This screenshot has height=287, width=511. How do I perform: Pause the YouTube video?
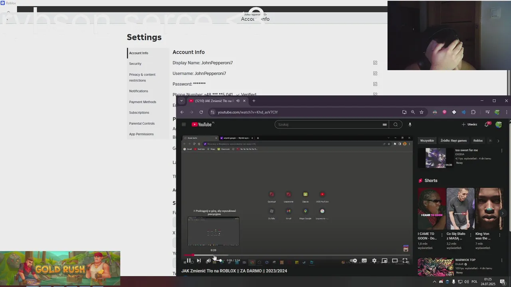189,261
